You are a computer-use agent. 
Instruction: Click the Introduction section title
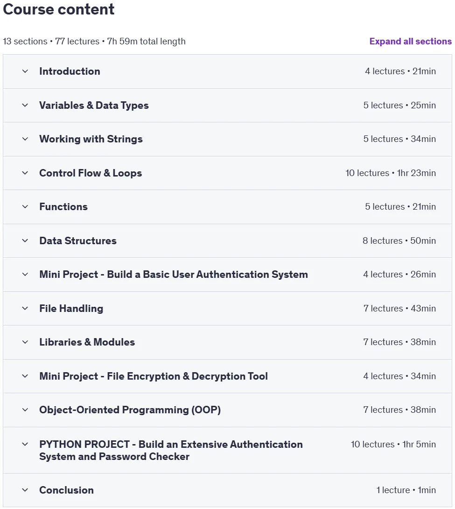pos(70,71)
